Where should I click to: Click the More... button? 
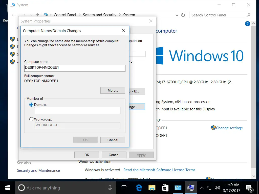pyautogui.click(x=113, y=90)
